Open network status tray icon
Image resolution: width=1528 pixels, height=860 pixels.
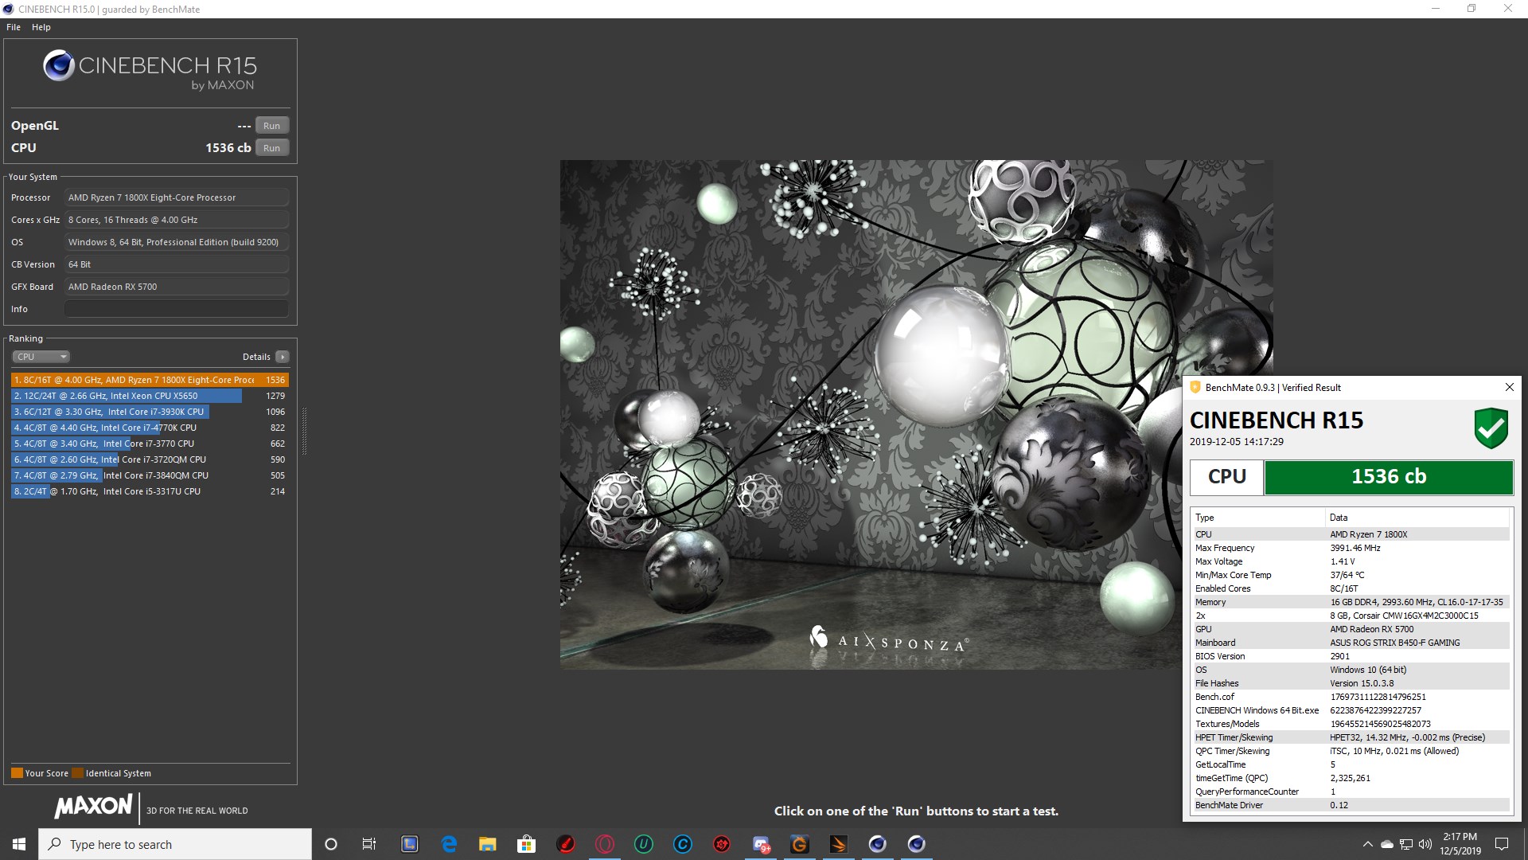pyautogui.click(x=1406, y=844)
